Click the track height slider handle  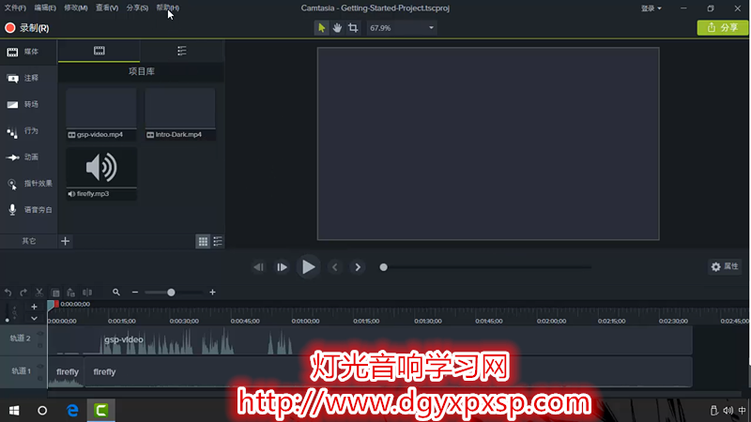coord(8,320)
